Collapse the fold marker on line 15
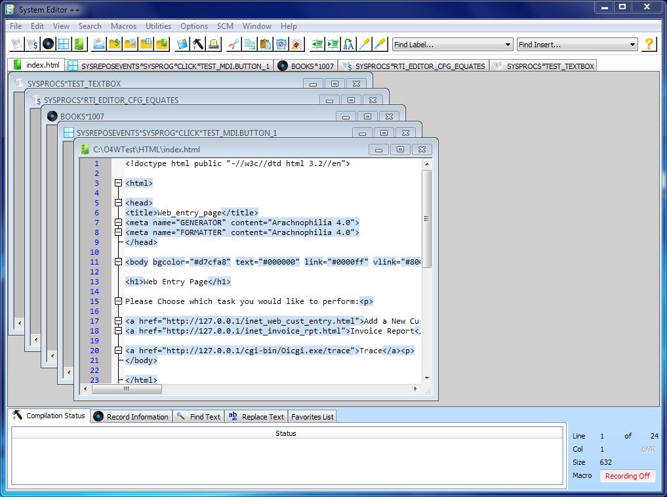The image size is (667, 497). pyautogui.click(x=118, y=301)
